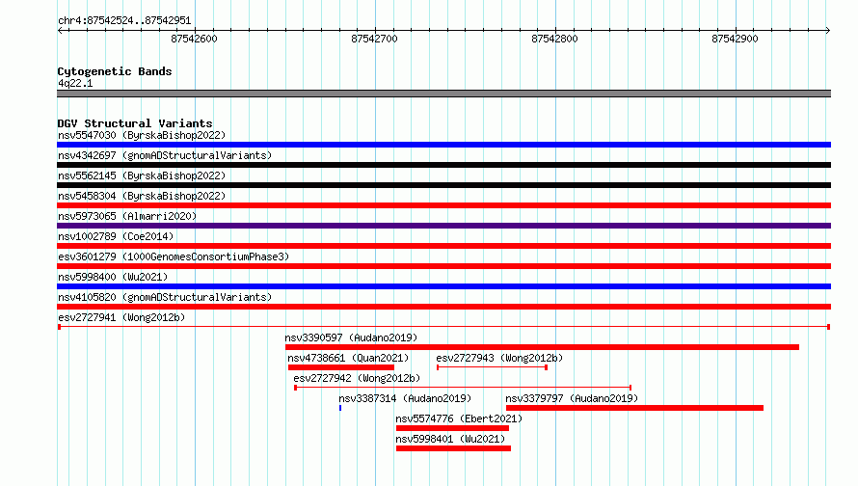Select the purple bar under nsv5973065
This screenshot has width=858, height=486.
(443, 226)
